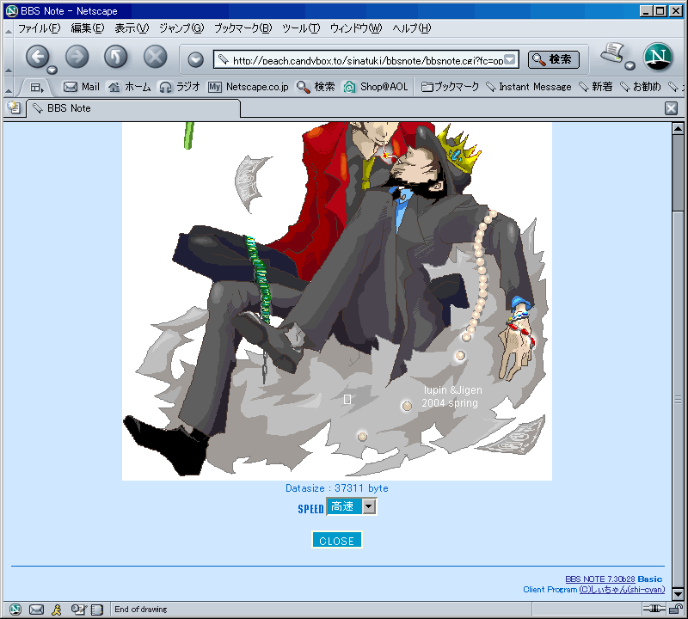Open Mail from the personal toolbar
The width and height of the screenshot is (688, 619).
click(x=82, y=87)
